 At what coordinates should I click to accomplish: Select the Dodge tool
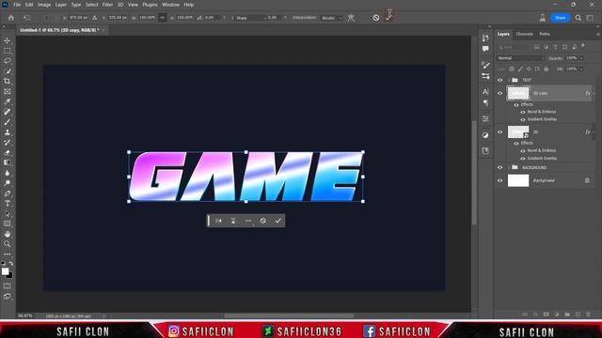pyautogui.click(x=8, y=183)
